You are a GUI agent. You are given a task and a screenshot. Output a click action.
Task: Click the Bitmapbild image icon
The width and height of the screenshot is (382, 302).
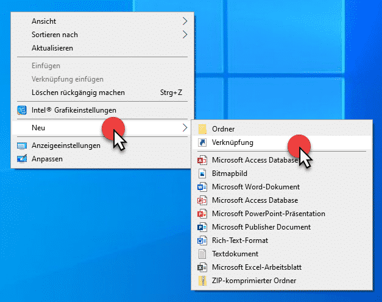point(202,174)
